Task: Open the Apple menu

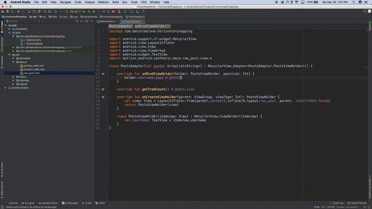Action: tap(5, 2)
